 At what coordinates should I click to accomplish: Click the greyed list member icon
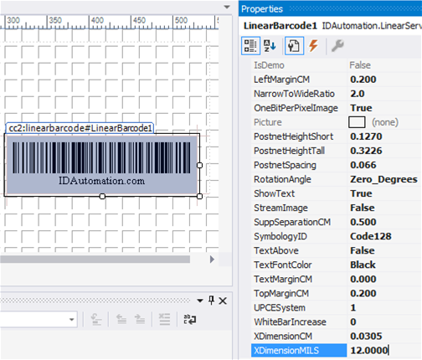[x=96, y=319]
